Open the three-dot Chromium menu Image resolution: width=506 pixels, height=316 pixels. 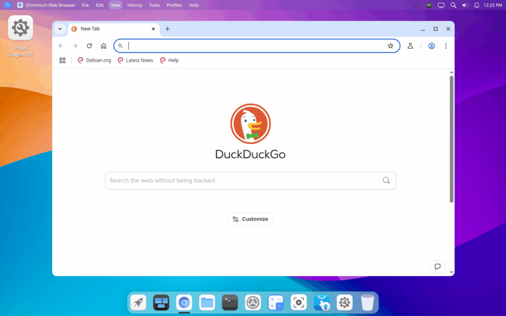click(446, 46)
